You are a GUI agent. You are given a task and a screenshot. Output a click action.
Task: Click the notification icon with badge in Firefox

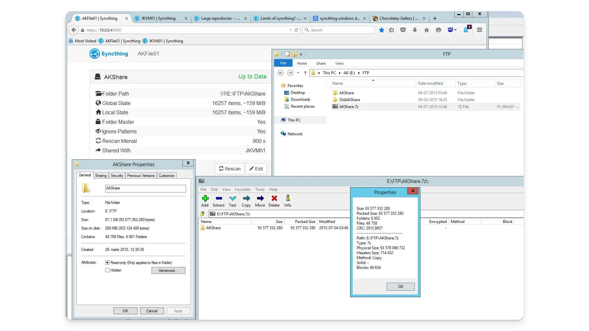[467, 29]
